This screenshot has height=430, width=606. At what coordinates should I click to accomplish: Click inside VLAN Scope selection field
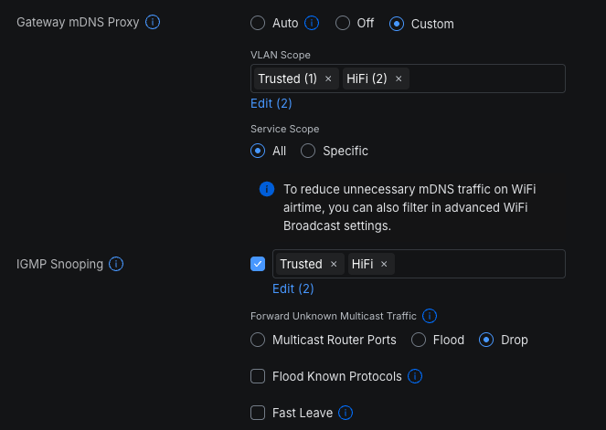coord(484,79)
